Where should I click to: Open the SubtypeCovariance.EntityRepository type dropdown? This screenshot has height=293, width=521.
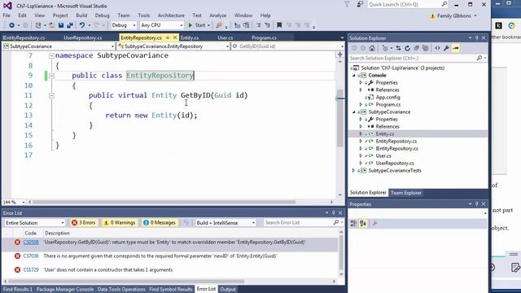point(173,46)
